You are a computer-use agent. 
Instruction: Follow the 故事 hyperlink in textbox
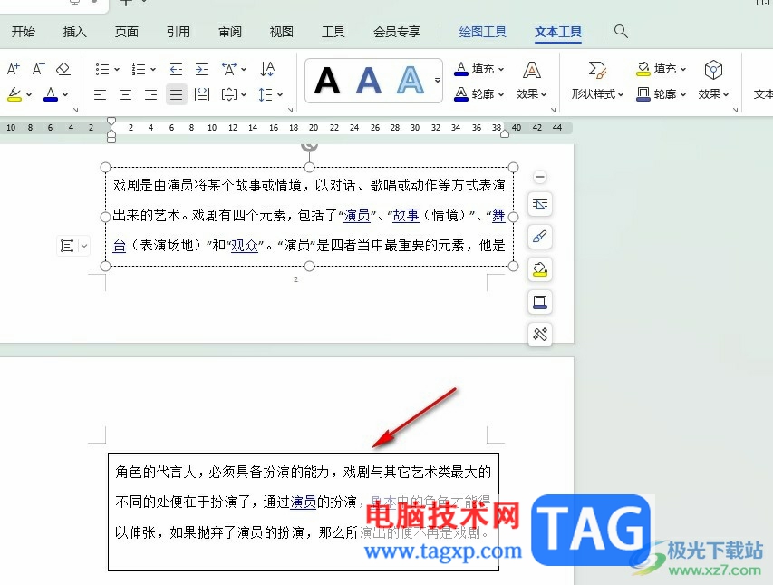click(x=406, y=215)
